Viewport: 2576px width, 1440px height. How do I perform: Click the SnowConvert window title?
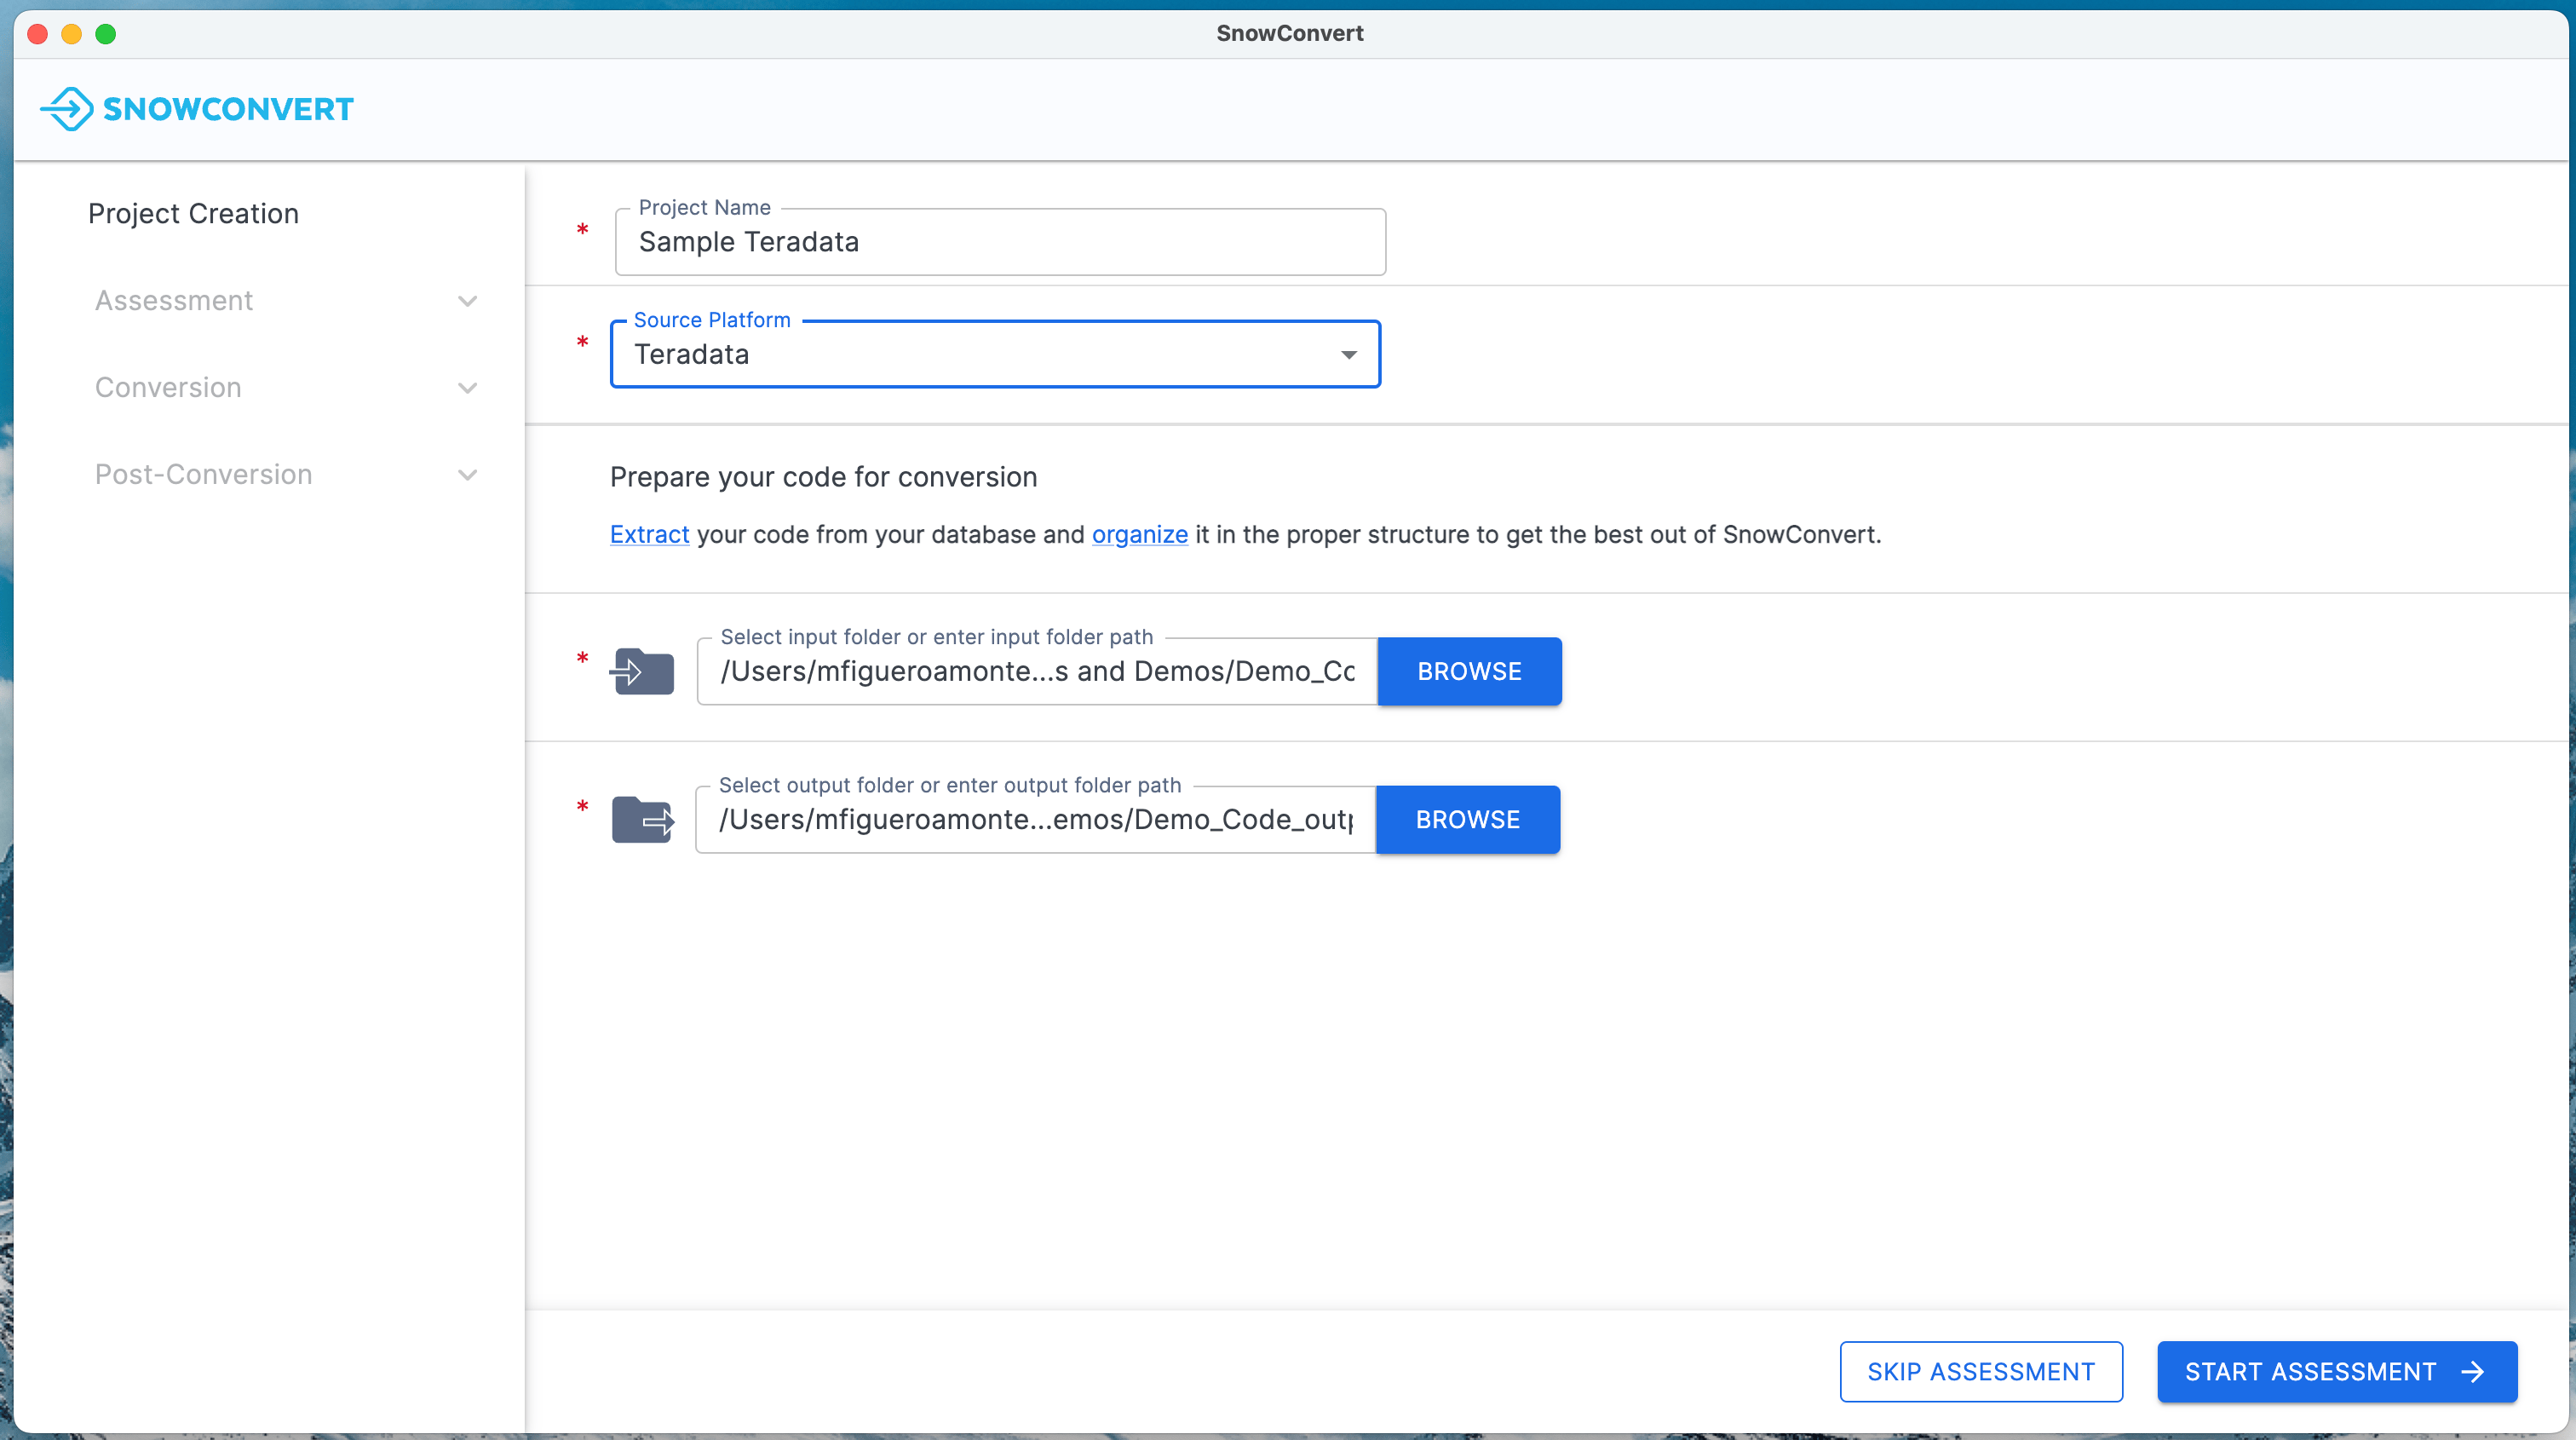[x=1289, y=33]
